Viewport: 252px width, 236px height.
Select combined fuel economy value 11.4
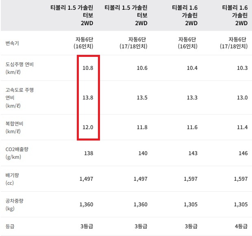[x=242, y=128]
